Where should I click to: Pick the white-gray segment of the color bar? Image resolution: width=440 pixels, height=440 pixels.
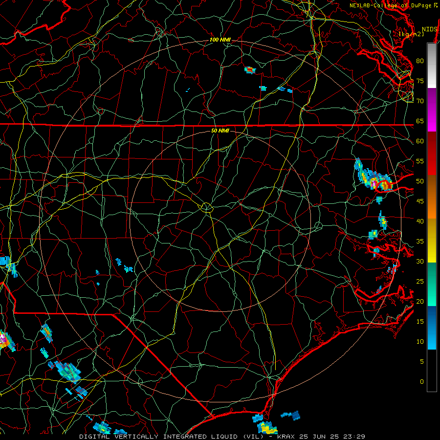[432, 66]
